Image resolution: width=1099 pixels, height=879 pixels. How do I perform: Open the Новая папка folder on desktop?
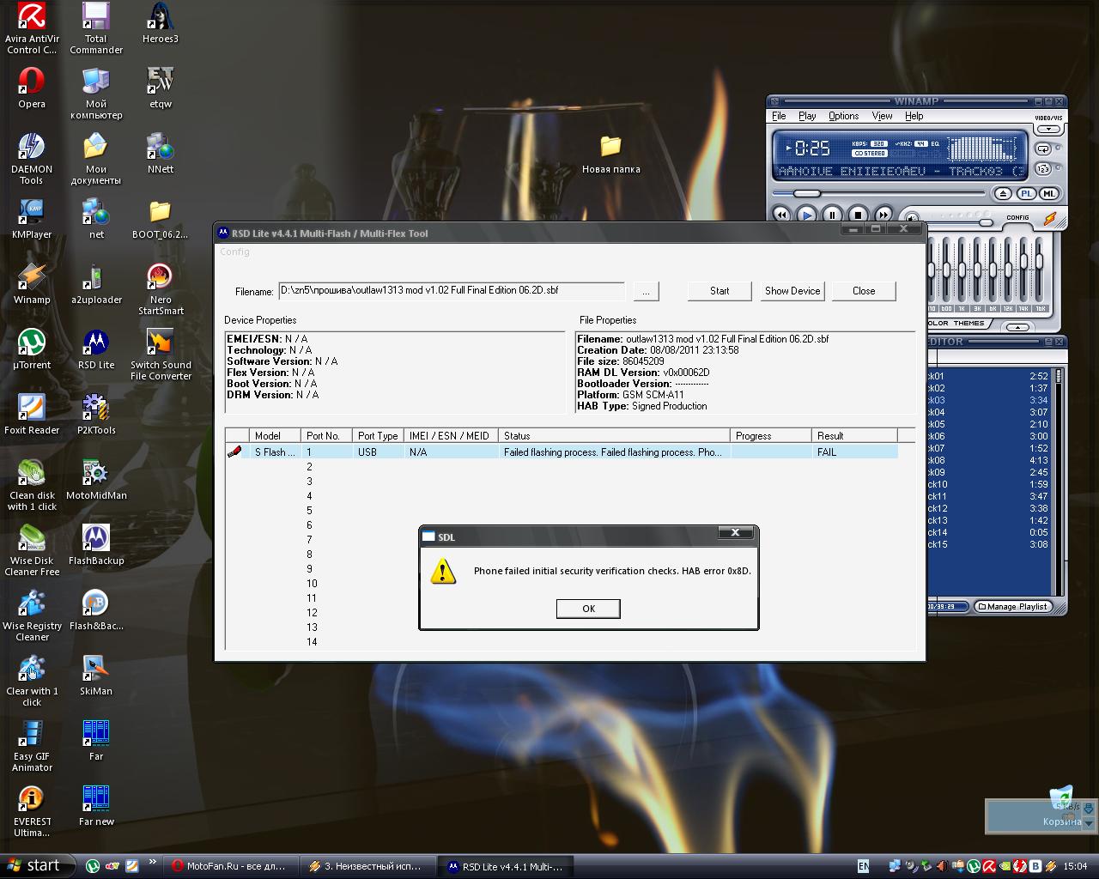click(610, 153)
